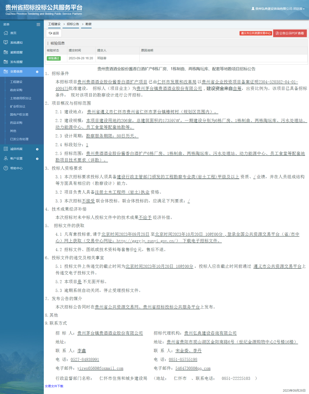Viewport: 309px width, 394px height.
Task: Collapse the sidebar using the hamburger icon
Action: click(38, 24)
